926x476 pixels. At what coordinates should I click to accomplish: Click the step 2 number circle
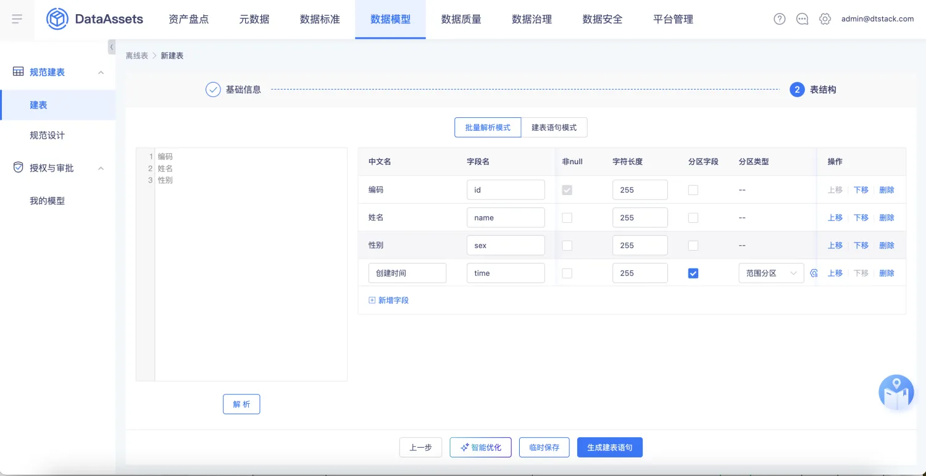tap(797, 90)
